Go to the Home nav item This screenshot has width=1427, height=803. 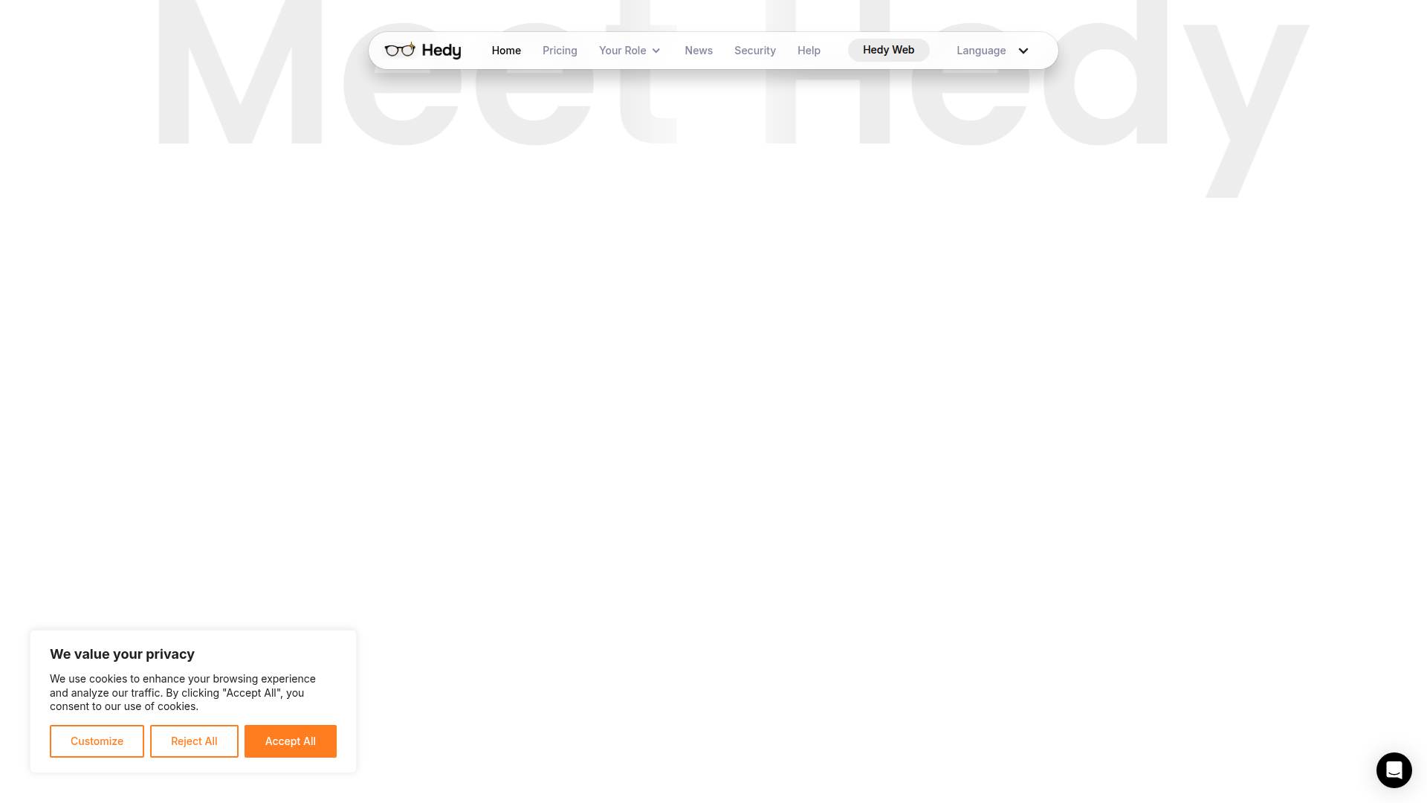coord(506,51)
